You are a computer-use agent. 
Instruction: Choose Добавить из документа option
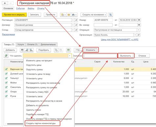(37, 105)
